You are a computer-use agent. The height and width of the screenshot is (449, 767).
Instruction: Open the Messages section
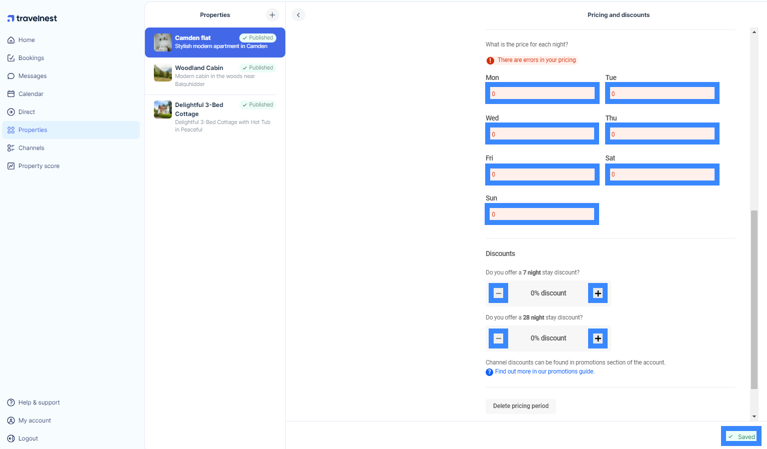pyautogui.click(x=32, y=76)
